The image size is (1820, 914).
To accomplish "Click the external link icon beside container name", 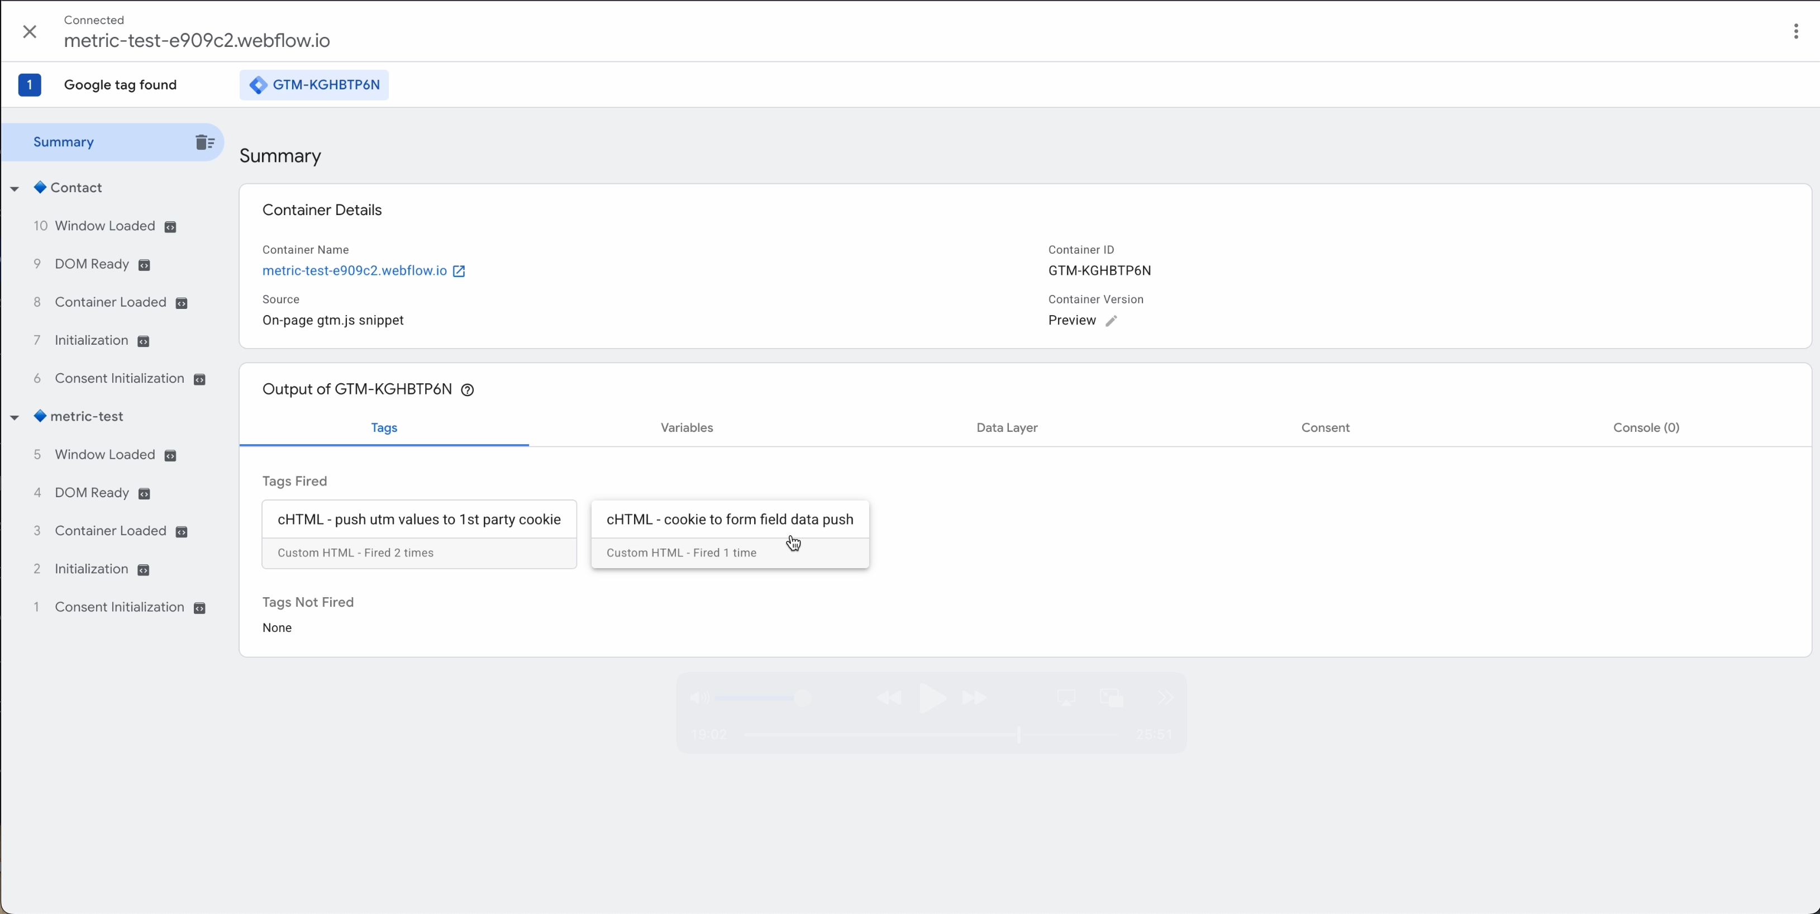I will pos(459,272).
